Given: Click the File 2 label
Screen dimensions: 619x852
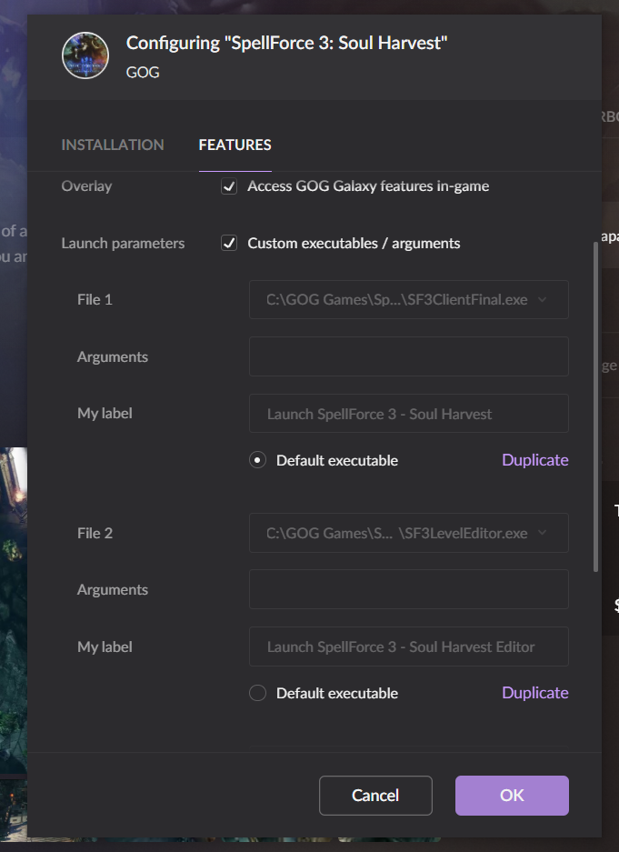Looking at the screenshot, I should 95,533.
